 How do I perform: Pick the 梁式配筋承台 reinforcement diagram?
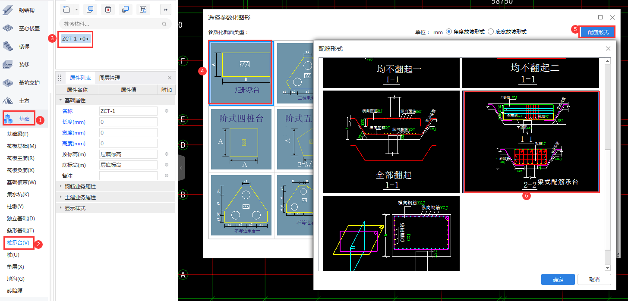(x=531, y=141)
